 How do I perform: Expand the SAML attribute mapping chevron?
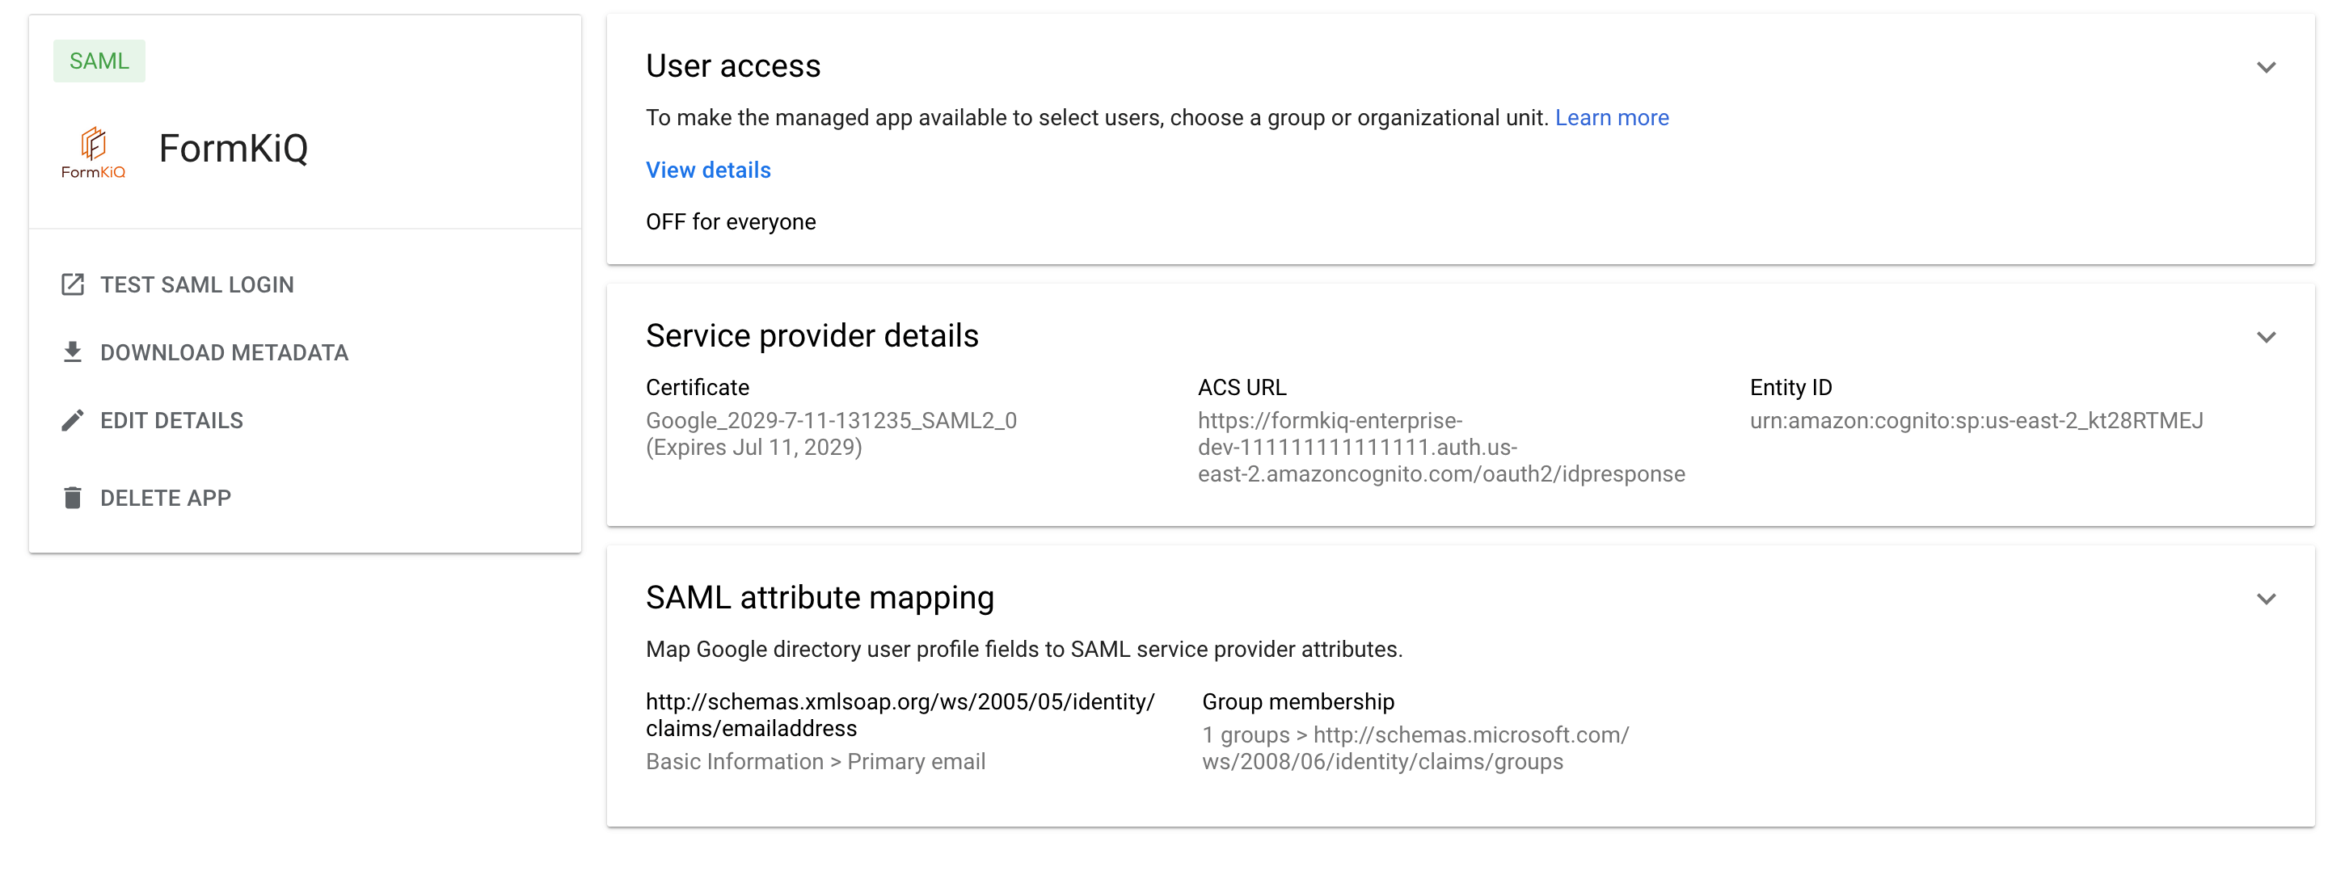tap(2265, 599)
